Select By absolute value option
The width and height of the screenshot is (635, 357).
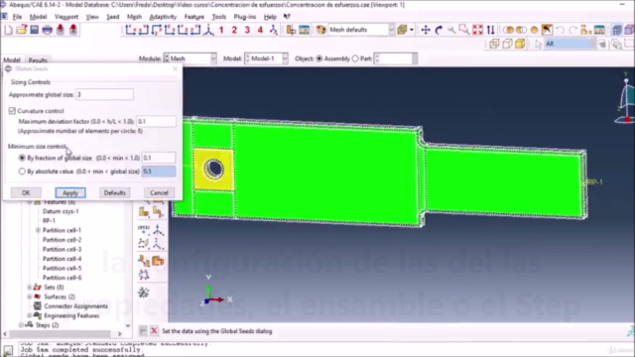pyautogui.click(x=22, y=172)
